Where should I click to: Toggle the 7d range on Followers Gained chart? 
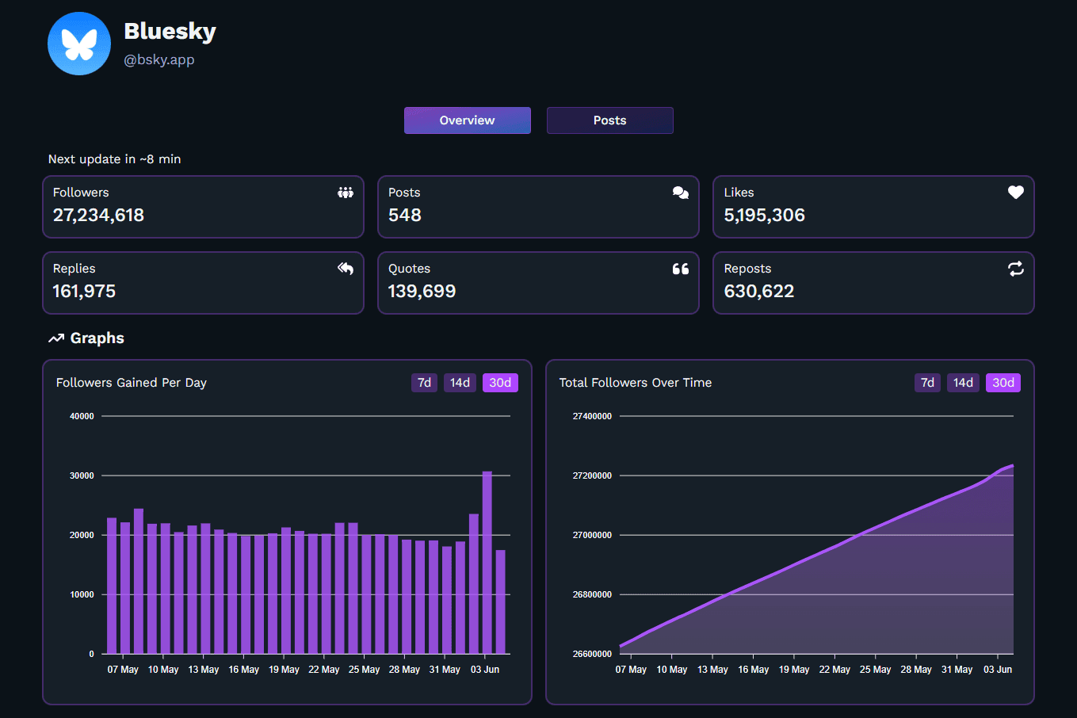[424, 382]
